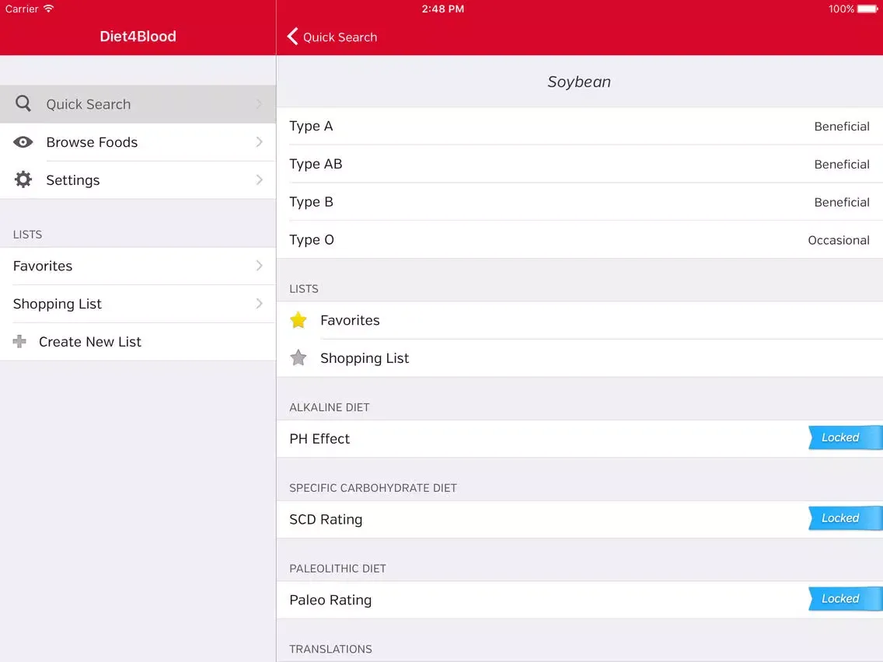Tap Shopping List label in Soybean lists

[365, 359]
